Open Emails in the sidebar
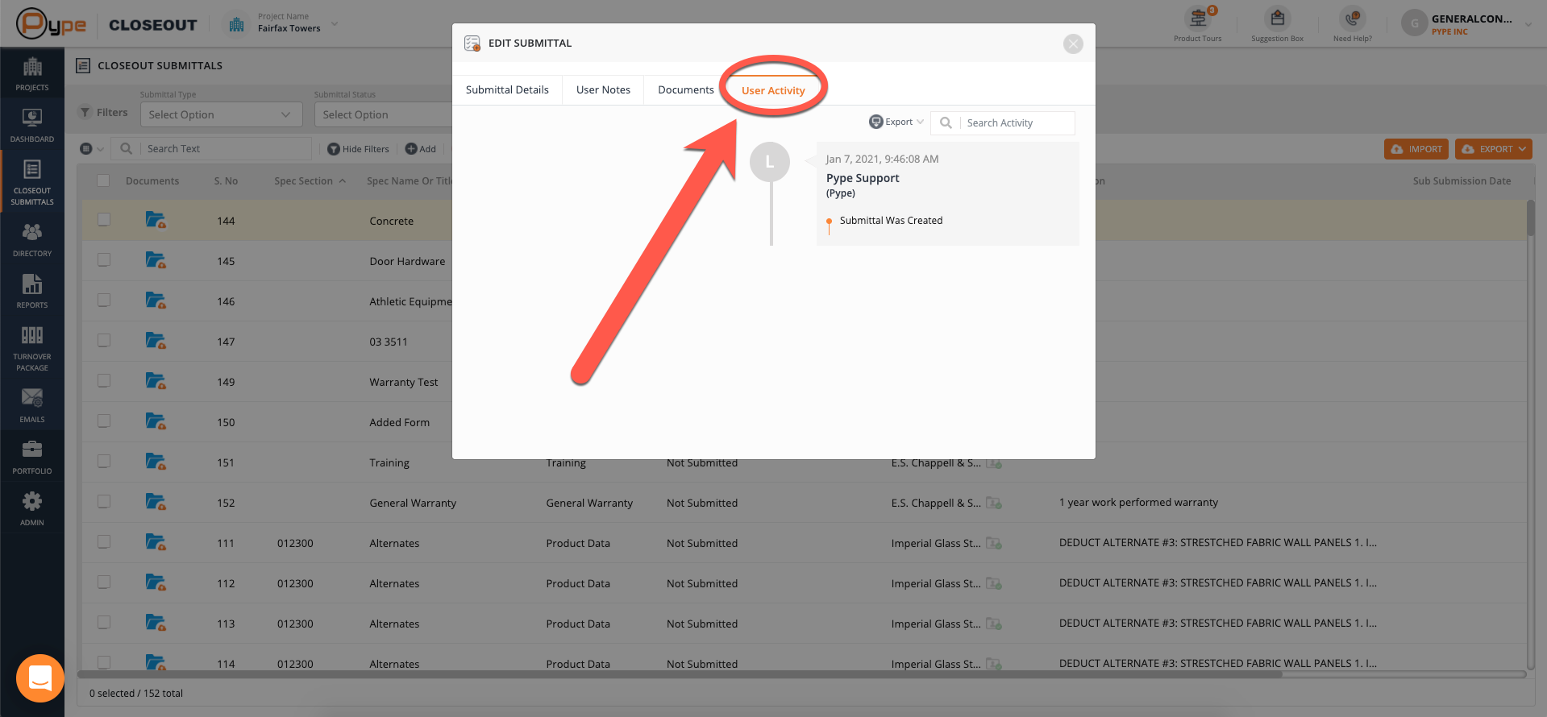Viewport: 1547px width, 717px height. pos(32,406)
